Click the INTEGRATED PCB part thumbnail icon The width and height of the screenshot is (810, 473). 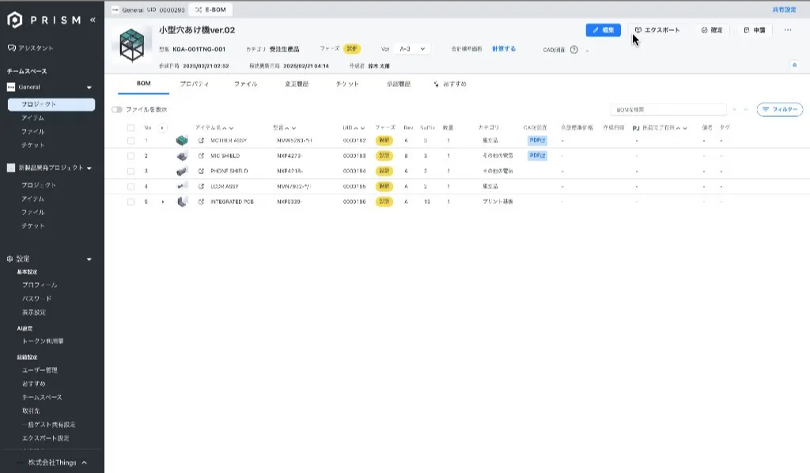[x=182, y=202]
